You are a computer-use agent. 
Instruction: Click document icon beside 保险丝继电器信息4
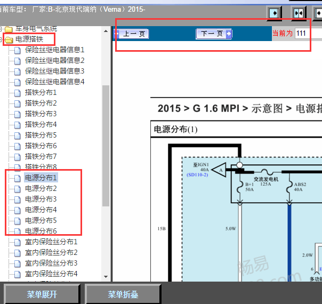point(18,82)
